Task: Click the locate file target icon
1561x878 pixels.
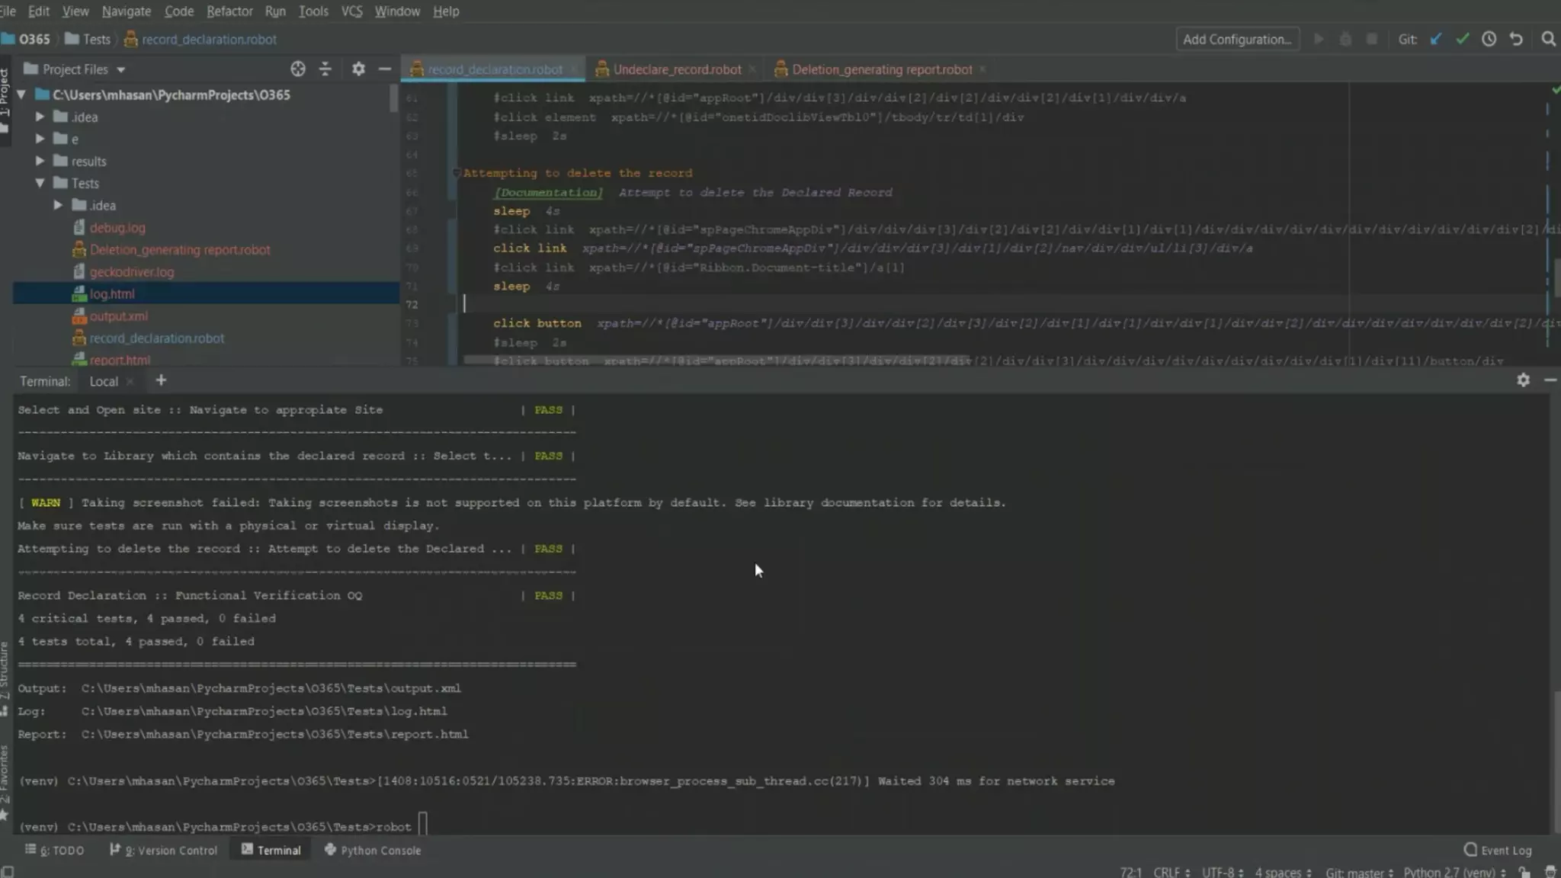Action: (298, 69)
